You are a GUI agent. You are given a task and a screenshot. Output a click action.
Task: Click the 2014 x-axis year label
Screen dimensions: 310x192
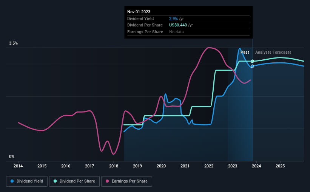18,166
